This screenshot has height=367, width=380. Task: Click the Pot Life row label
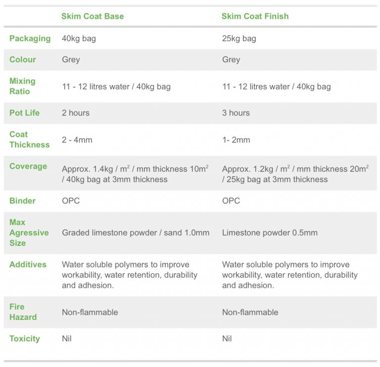[x=24, y=113]
